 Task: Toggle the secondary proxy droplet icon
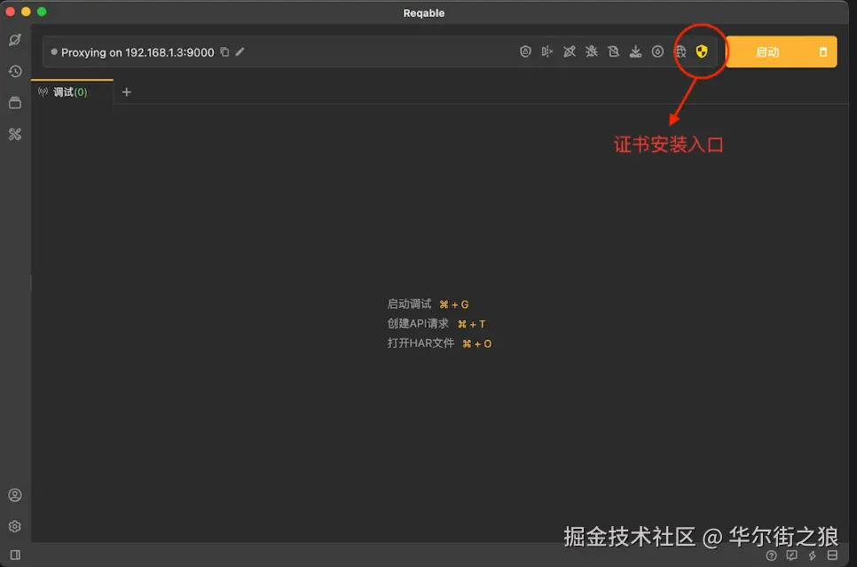(657, 51)
